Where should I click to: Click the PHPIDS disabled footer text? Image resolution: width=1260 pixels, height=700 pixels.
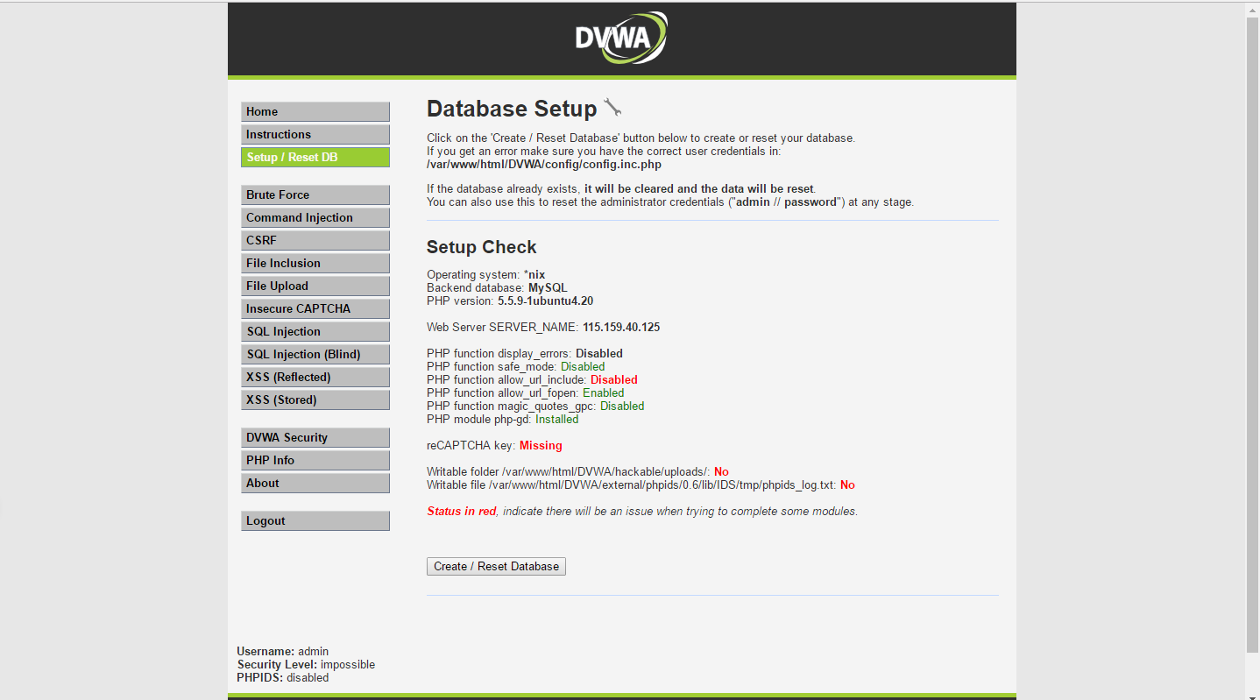click(x=282, y=677)
